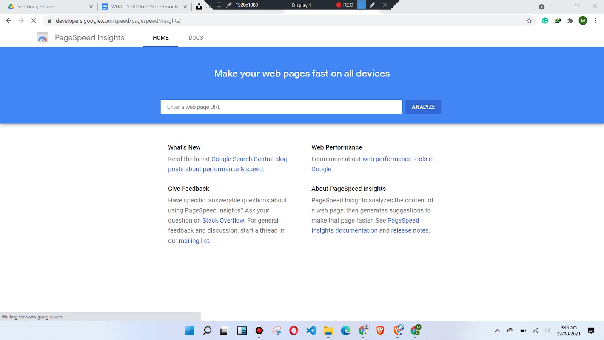Screen dimensions: 604x340
Task: Follow the Stack Overflow link
Action: 223,220
